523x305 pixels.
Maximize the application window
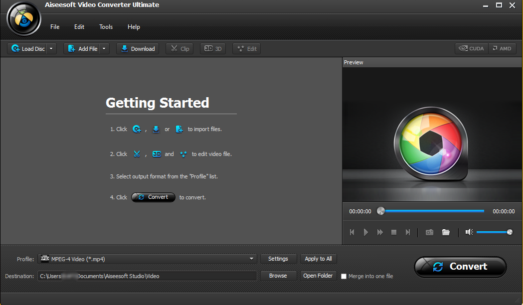[x=499, y=5]
